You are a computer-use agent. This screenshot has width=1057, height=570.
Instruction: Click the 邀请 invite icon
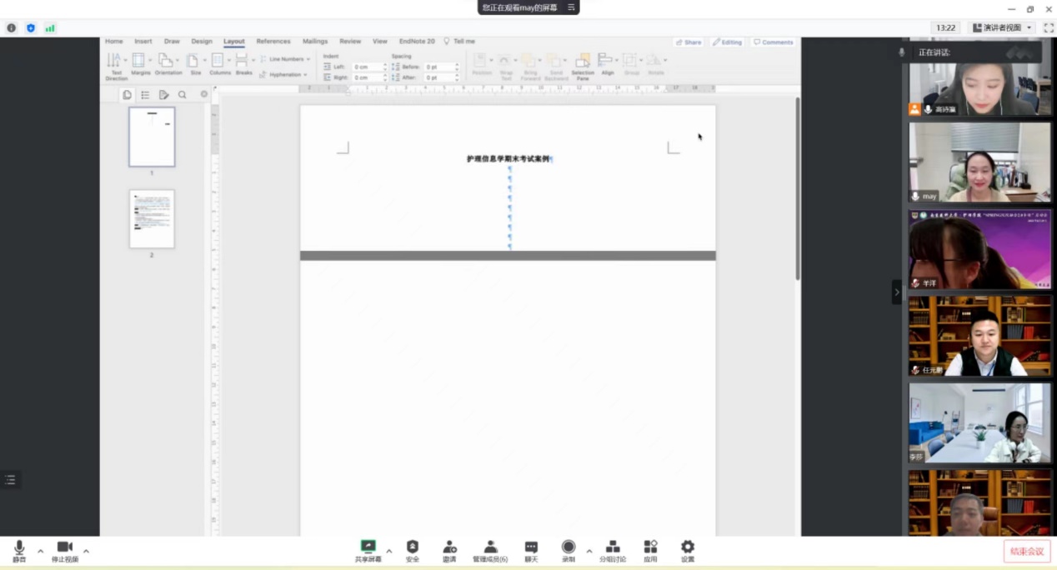[x=449, y=547]
